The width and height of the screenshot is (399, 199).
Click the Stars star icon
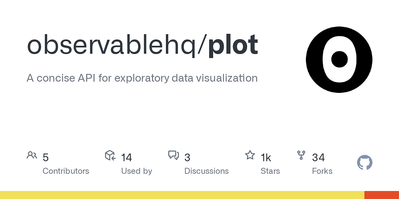pos(250,155)
